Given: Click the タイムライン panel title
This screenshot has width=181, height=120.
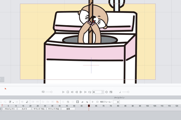Looking at the screenshot, I should point(119,97).
